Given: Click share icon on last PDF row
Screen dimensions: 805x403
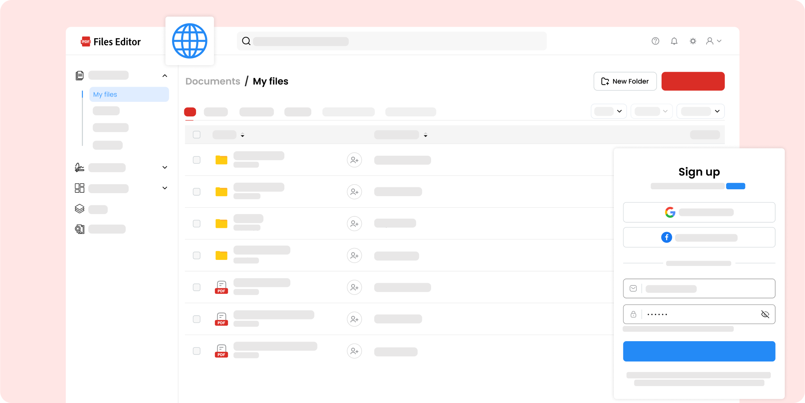Looking at the screenshot, I should (x=354, y=351).
